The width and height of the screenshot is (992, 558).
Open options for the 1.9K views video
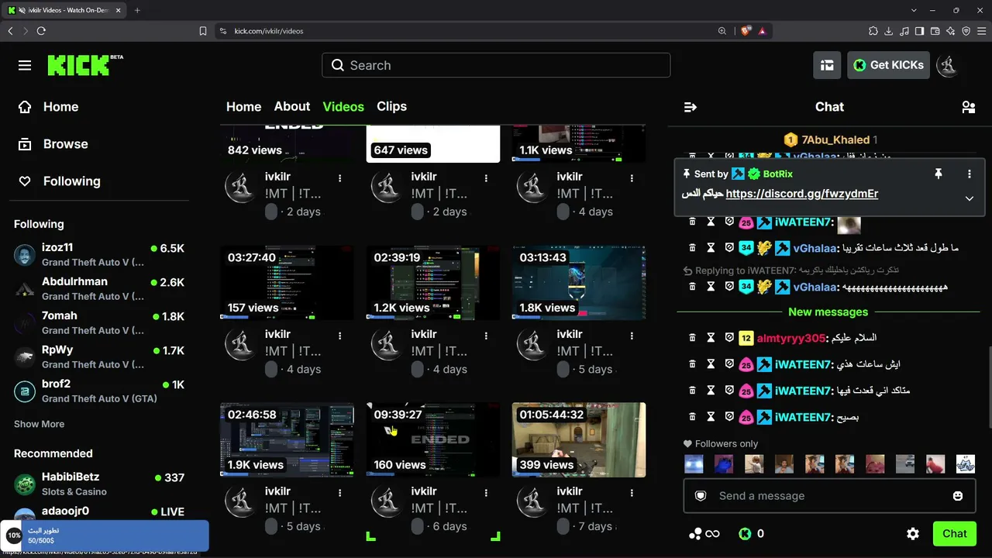pos(339,493)
